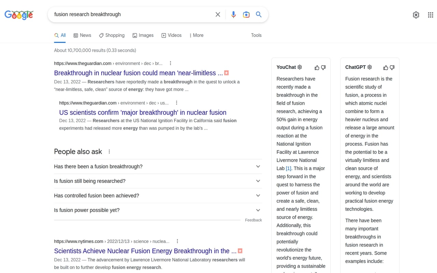Click the 'People also ask' heading
Viewport: 437px width, 273px height.
pos(78,152)
